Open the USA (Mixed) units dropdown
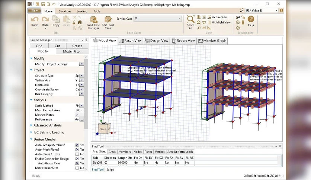The width and height of the screenshot is (311, 180). click(x=262, y=10)
